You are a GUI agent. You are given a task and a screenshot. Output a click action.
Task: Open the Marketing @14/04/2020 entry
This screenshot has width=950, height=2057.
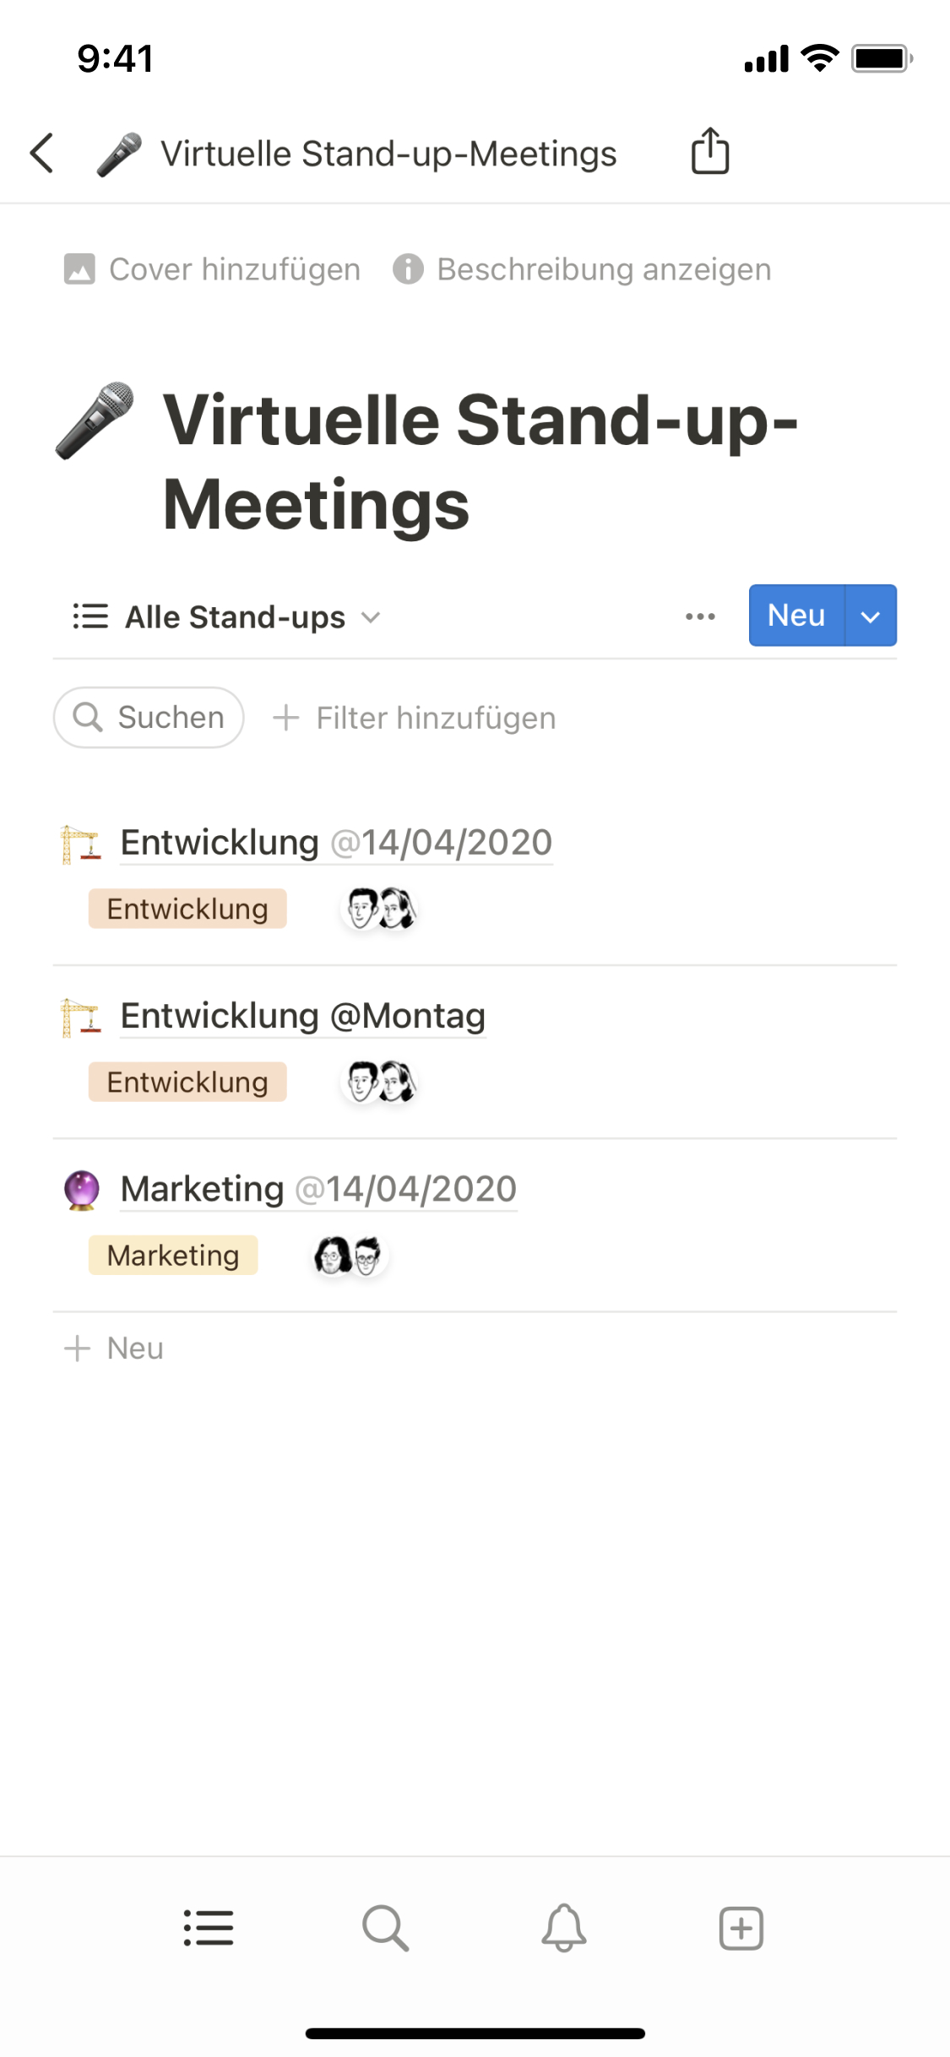point(318,1189)
